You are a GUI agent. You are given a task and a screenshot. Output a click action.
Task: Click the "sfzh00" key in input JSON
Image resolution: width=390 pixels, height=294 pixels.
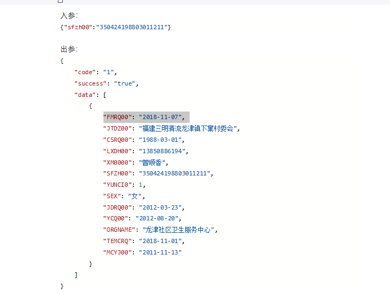tap(78, 27)
